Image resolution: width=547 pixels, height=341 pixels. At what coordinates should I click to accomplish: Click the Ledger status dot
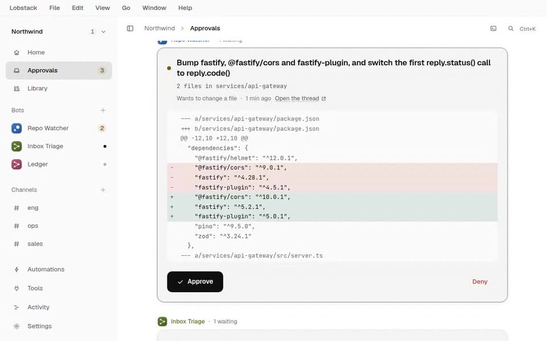105,164
